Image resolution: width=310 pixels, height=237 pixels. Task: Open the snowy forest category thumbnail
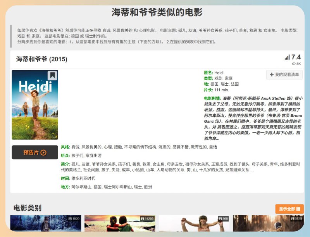pyautogui.click(x=46, y=225)
